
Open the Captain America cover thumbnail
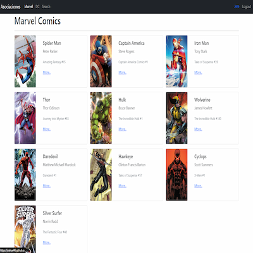coord(101,61)
